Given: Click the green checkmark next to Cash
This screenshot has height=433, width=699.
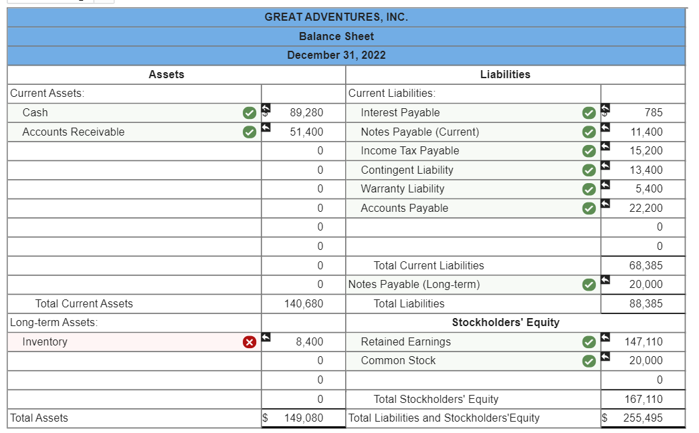Looking at the screenshot, I should click(248, 112).
